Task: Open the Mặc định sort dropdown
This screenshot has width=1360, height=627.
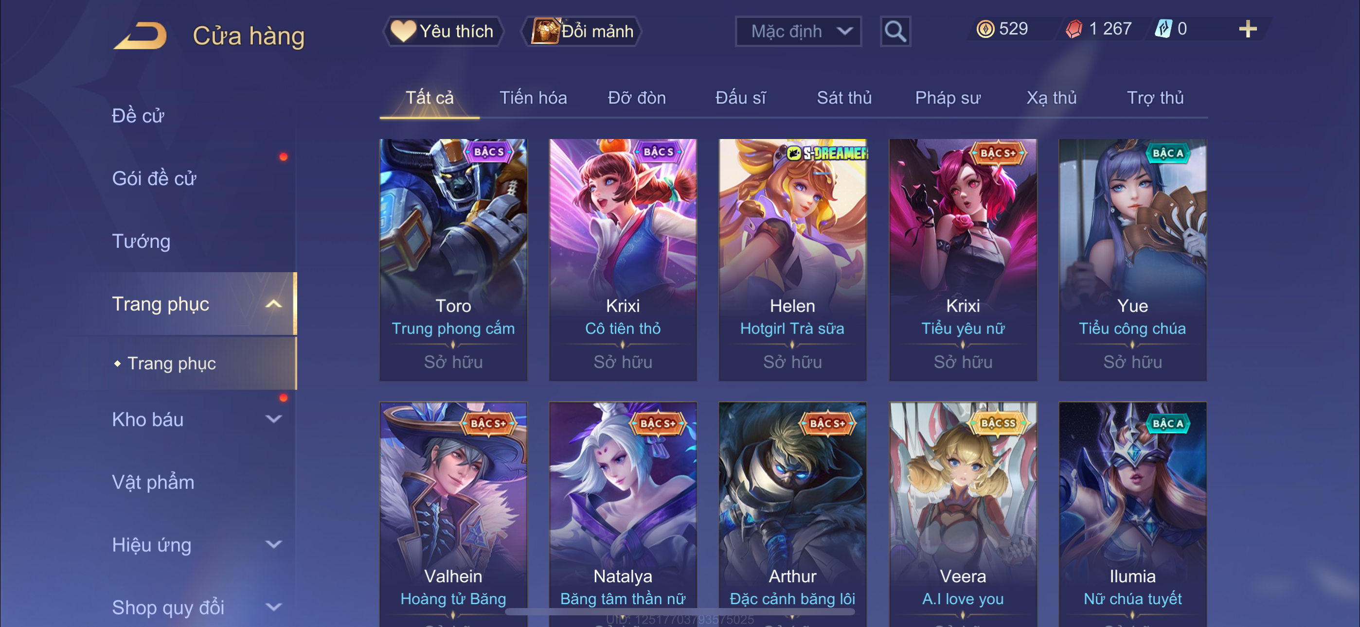Action: [798, 32]
